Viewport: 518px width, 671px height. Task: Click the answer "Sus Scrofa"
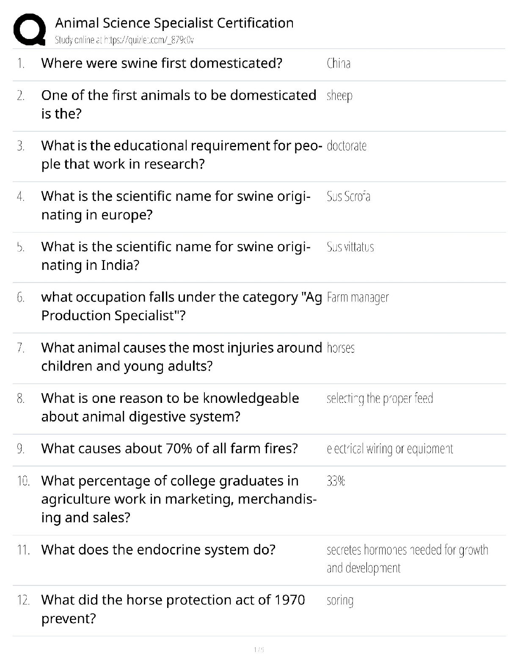(x=348, y=197)
